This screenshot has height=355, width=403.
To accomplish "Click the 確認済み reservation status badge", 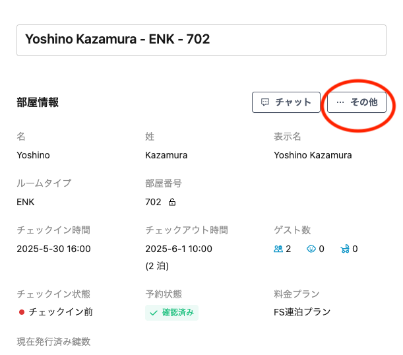I will click(171, 313).
